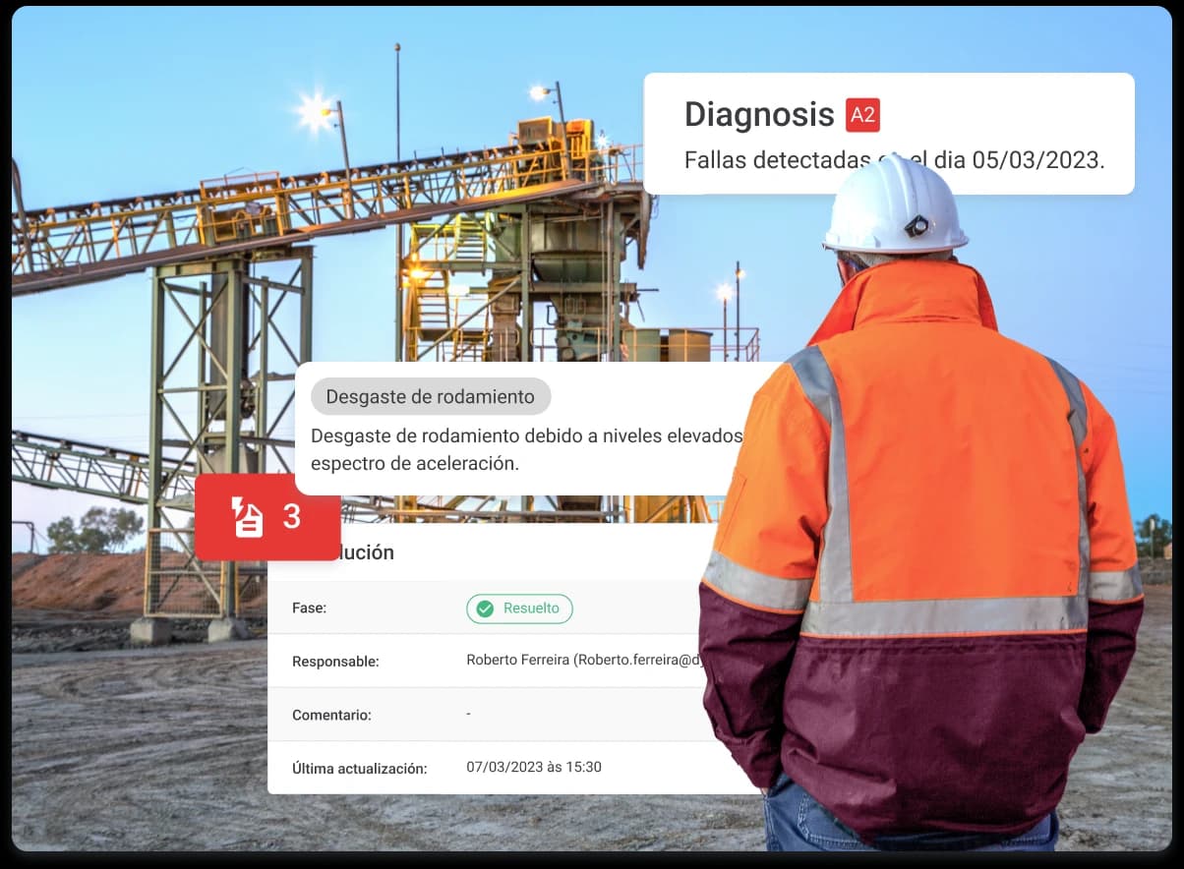Click the bearing wear description text
Image resolution: width=1184 pixels, height=869 pixels.
pyautogui.click(x=525, y=449)
